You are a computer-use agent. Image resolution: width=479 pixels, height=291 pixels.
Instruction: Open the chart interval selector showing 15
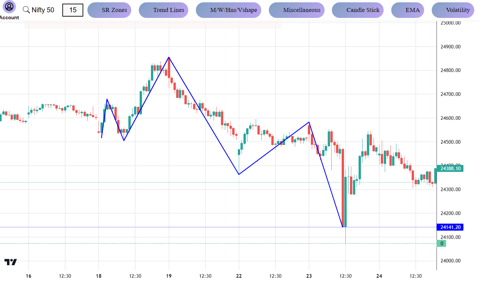[x=73, y=10]
